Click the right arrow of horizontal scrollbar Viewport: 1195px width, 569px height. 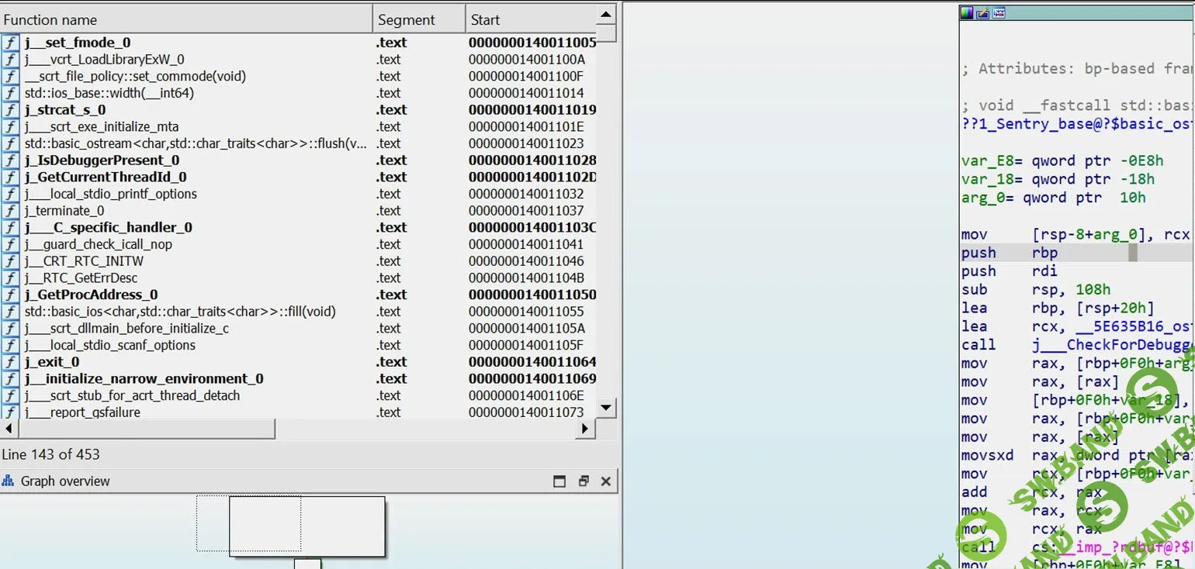coord(586,428)
